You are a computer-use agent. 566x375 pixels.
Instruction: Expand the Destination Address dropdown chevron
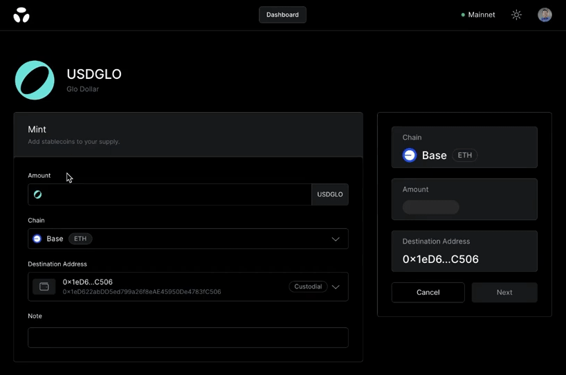336,286
